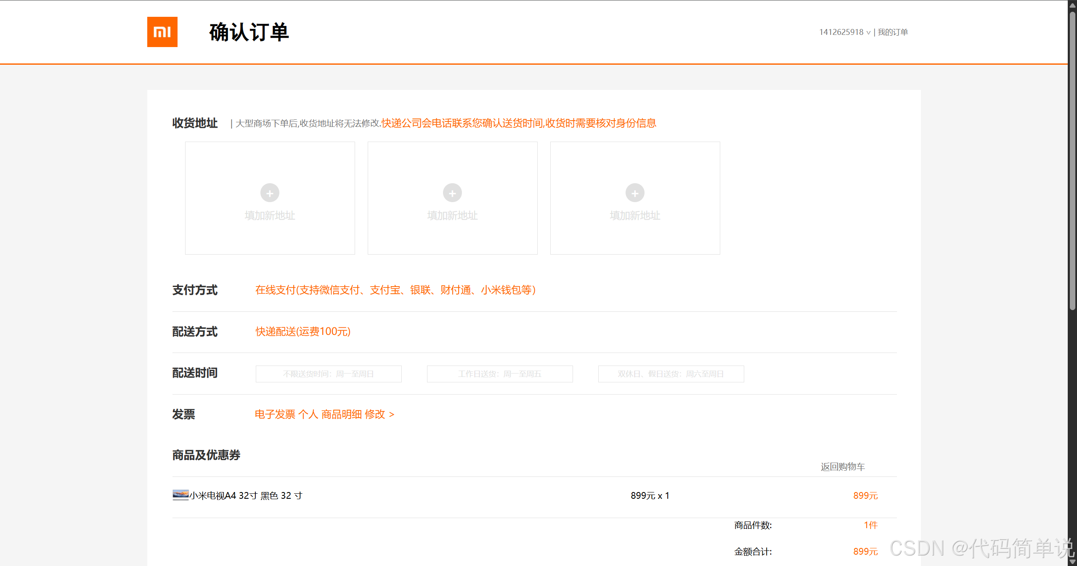Select 双休日、假日送货 delivery option
The width and height of the screenshot is (1077, 566).
tap(671, 374)
